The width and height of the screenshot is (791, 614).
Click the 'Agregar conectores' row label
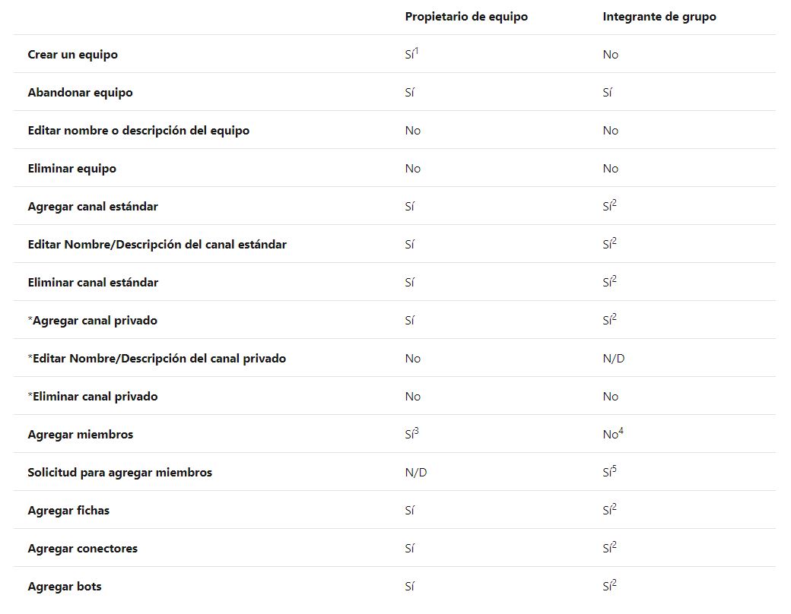click(x=83, y=549)
